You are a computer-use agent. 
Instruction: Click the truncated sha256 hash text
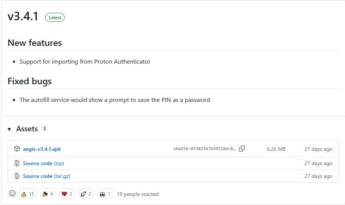coord(205,149)
